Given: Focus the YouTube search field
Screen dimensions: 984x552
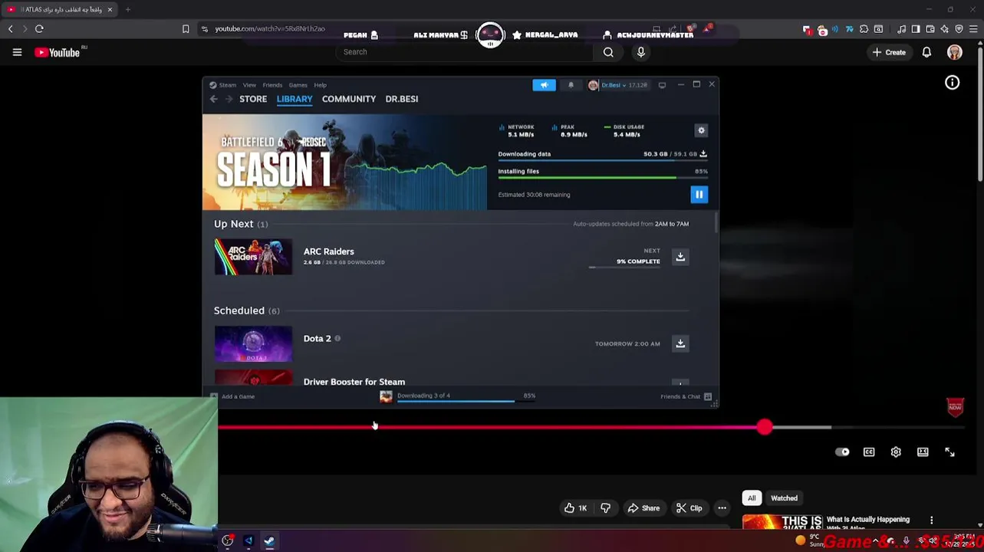Looking at the screenshot, I should (464, 52).
